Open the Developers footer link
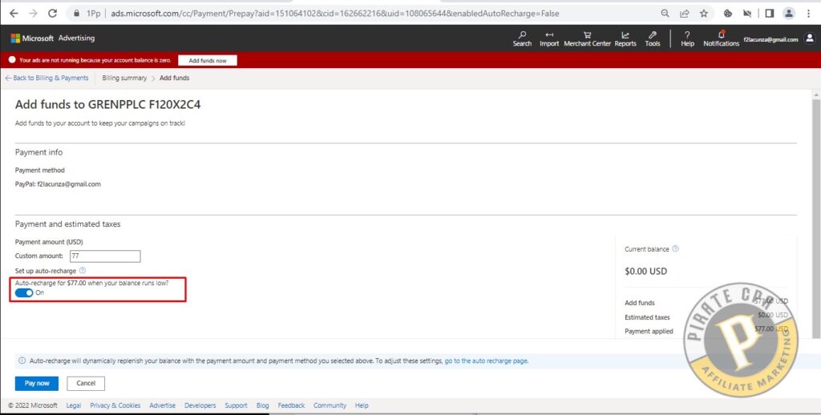Image resolution: width=821 pixels, height=415 pixels. [x=200, y=405]
